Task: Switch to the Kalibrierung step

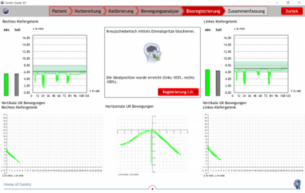Action: coord(120,11)
